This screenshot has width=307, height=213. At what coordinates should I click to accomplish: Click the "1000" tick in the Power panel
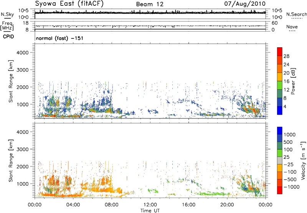[x=22, y=104]
